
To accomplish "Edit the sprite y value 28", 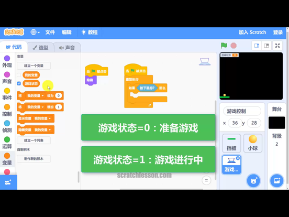I will pos(254,123).
